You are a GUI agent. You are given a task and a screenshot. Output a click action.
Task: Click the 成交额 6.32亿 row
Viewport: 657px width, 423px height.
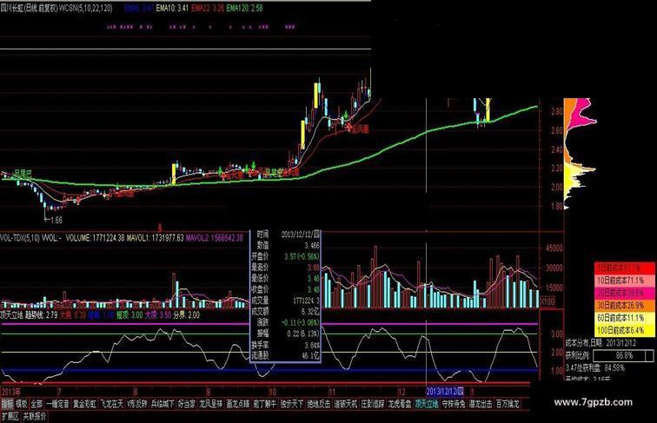click(285, 311)
